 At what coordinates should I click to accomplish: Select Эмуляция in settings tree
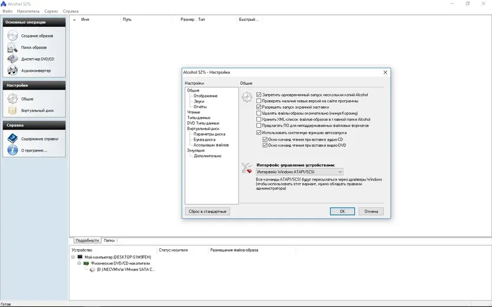point(196,150)
